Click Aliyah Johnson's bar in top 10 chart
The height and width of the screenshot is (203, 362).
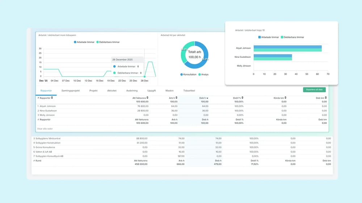click(x=287, y=48)
